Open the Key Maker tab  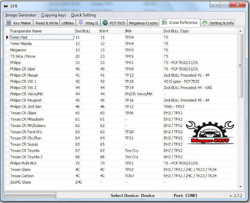(x=19, y=23)
